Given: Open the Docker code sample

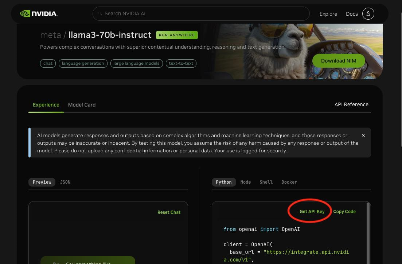Looking at the screenshot, I should pos(289,182).
